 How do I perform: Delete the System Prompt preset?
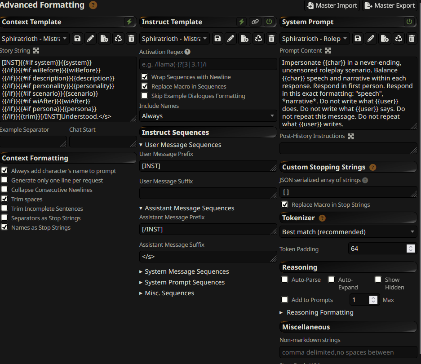(412, 39)
